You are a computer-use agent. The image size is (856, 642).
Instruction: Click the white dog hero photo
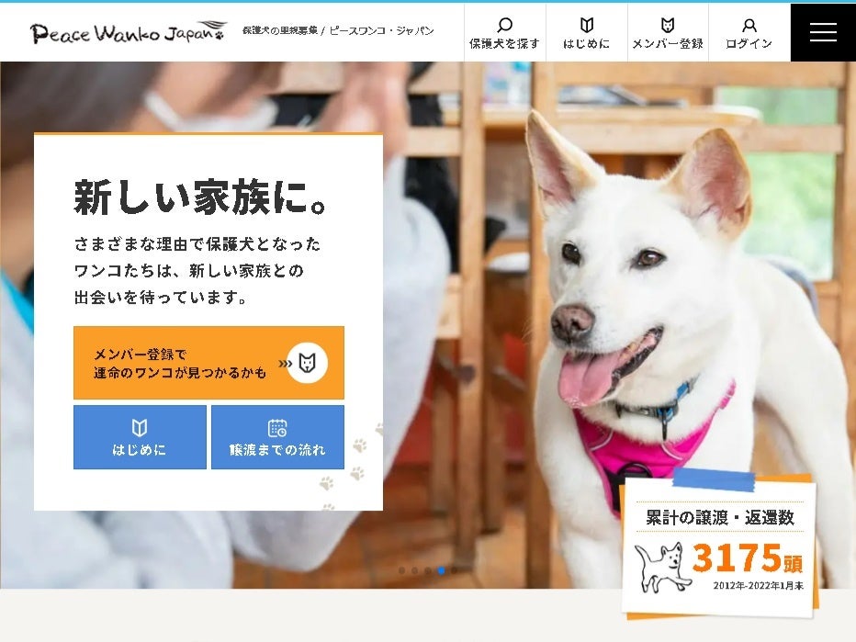point(677,339)
